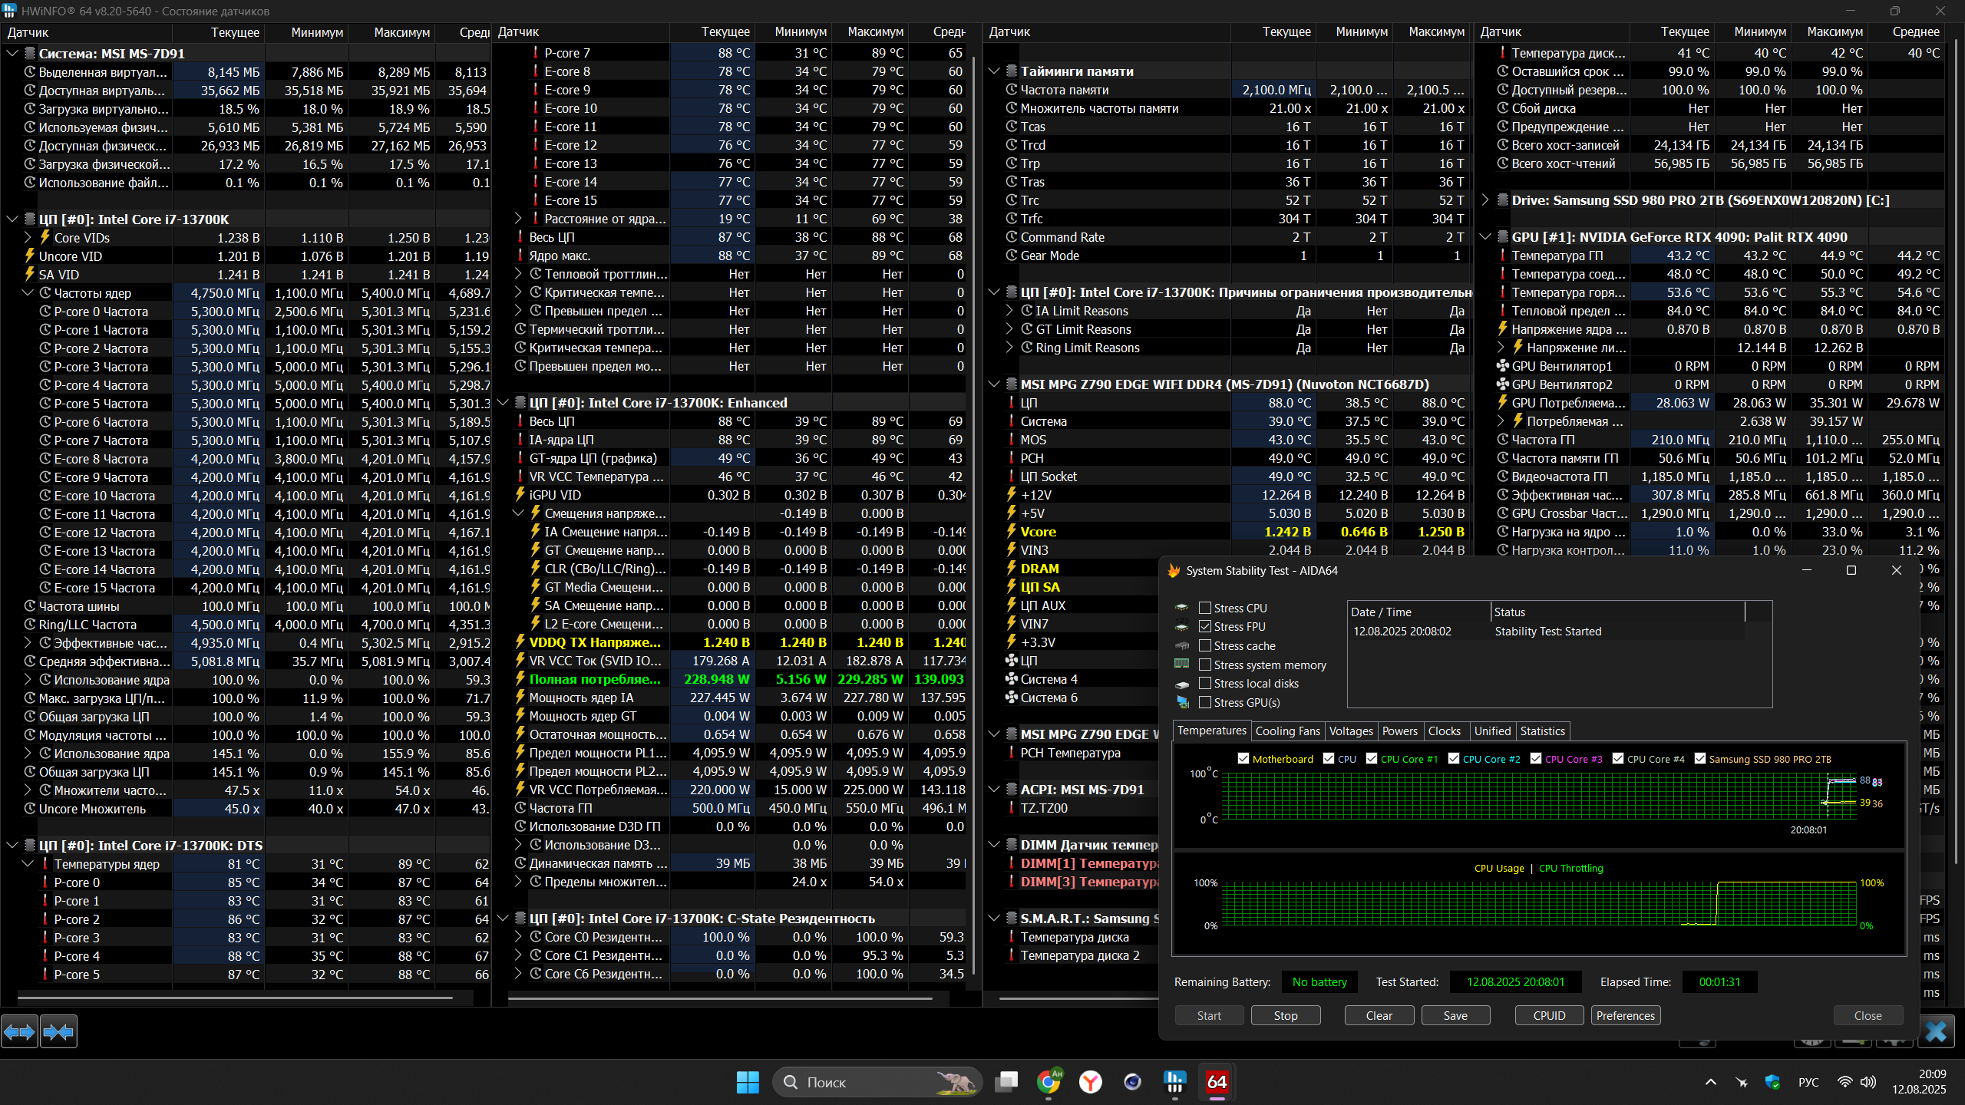Open Yandex Browser taskbar icon

(1090, 1082)
